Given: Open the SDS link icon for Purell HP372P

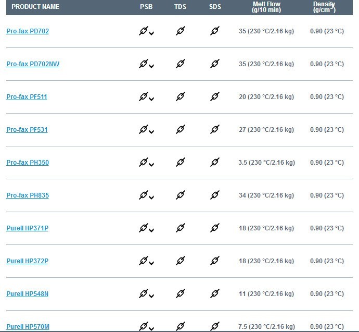Looking at the screenshot, I should pos(215,261).
